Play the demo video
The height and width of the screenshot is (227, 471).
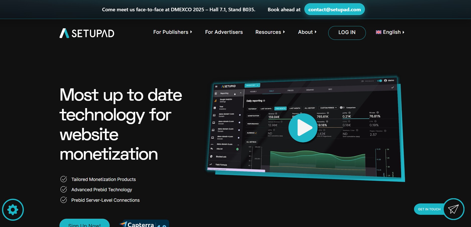(302, 128)
